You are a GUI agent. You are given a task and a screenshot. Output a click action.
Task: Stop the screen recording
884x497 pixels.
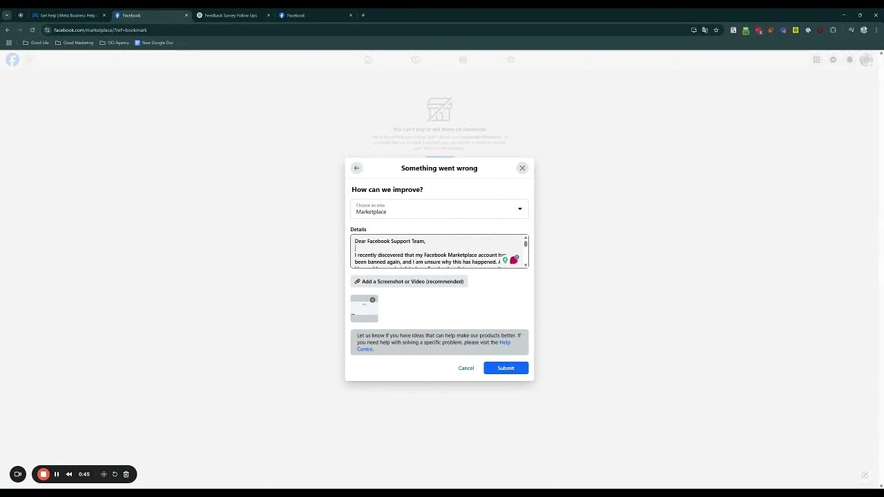(43, 474)
